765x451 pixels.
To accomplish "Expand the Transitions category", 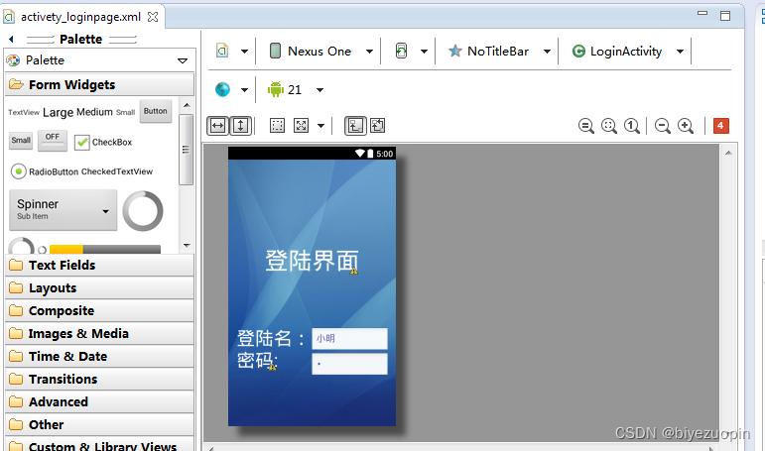I will click(99, 379).
